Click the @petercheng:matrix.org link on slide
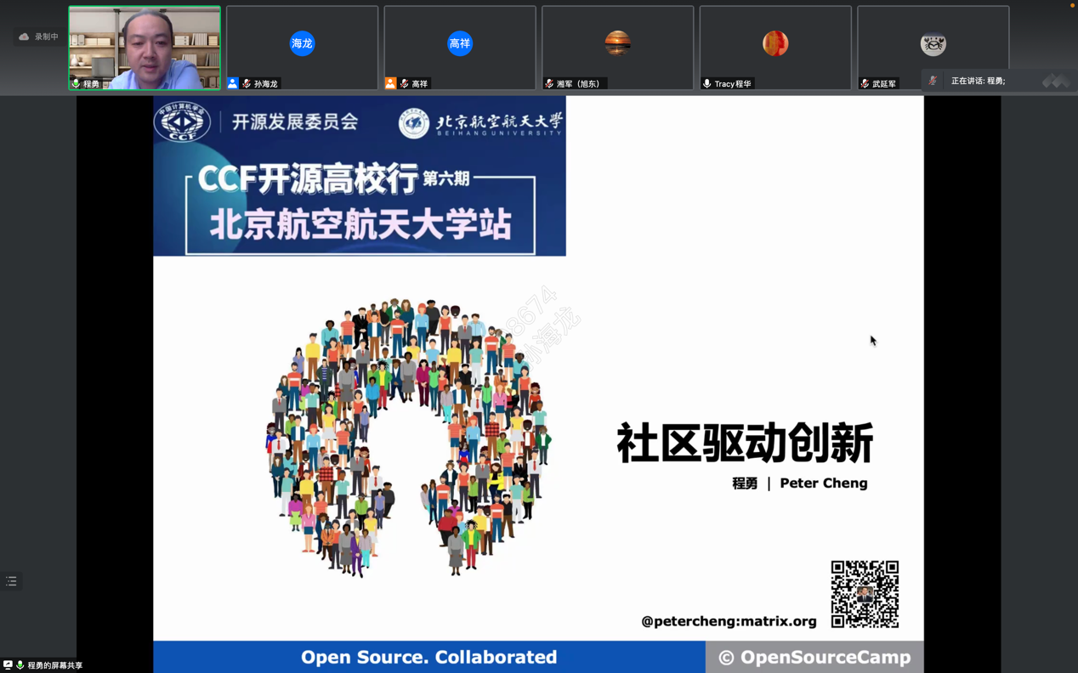This screenshot has height=673, width=1078. (729, 622)
